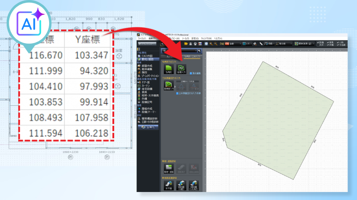The image size is (357, 200).
Task: Open the ツール(T) menu
Action: 186,39
